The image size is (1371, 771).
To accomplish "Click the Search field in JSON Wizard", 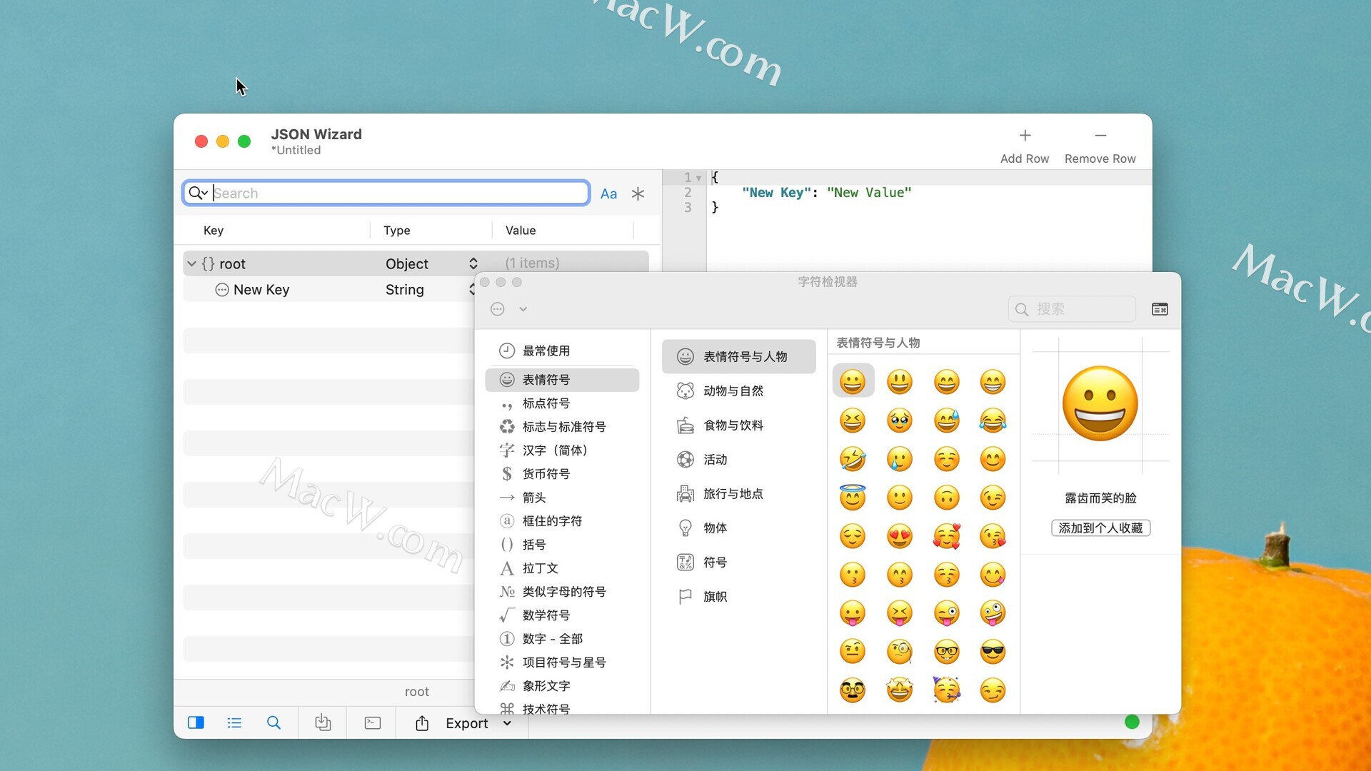I will coord(400,193).
